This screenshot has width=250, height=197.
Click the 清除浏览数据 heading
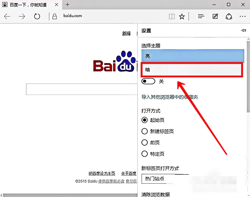(155, 194)
